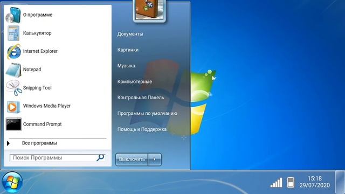
Task: Open Помощь и Поддержка
Action: coord(142,129)
